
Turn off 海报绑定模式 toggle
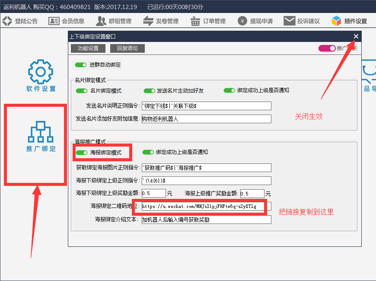(82, 153)
